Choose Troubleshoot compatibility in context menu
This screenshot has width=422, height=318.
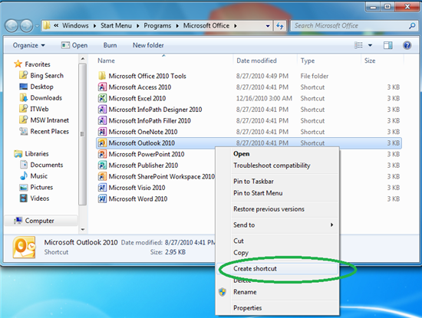click(x=277, y=166)
